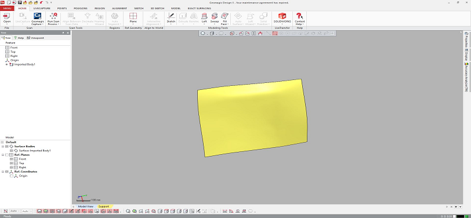Viewport: 471px width, 218px height.
Task: Switch to the POINTS ribbon tab
Action: click(62, 9)
